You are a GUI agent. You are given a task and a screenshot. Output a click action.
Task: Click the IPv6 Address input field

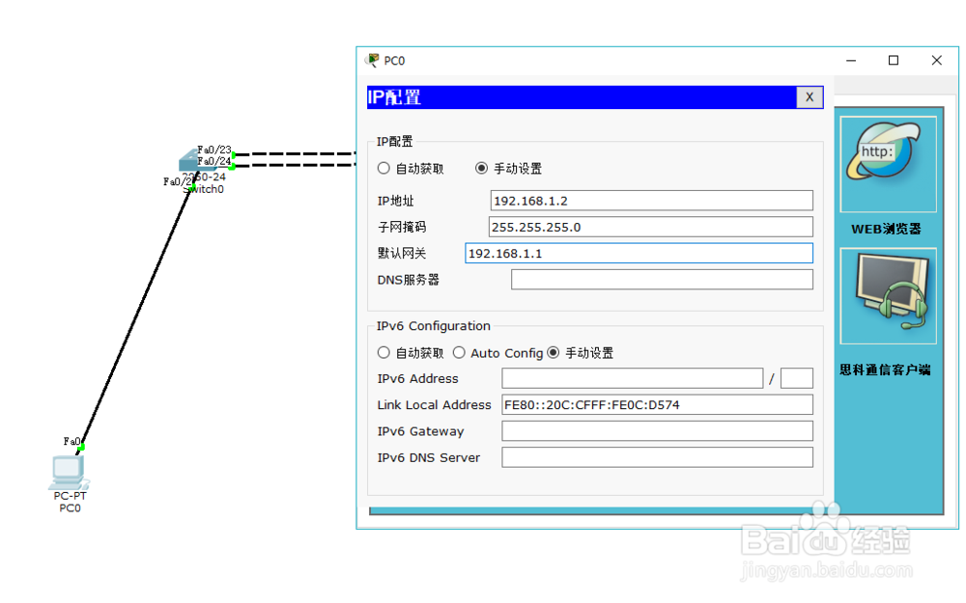click(632, 378)
